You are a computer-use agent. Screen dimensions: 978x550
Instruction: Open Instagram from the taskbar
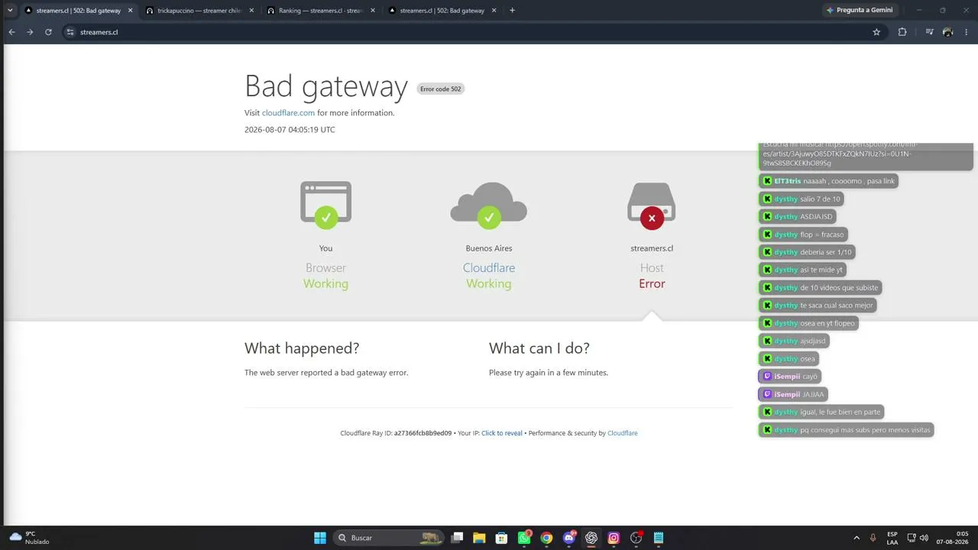(614, 538)
